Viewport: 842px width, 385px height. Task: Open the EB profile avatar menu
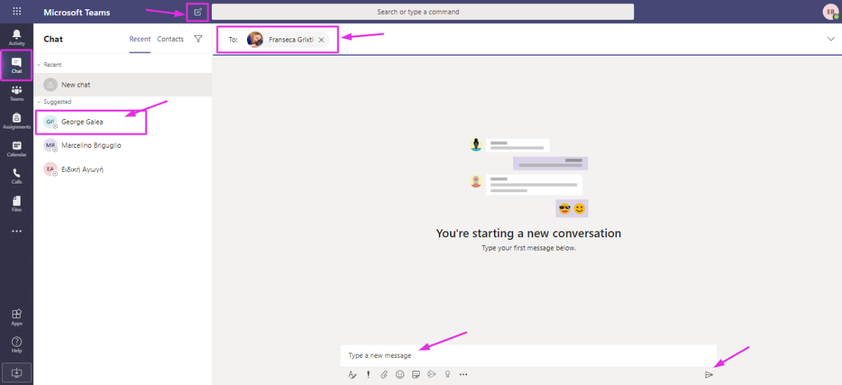830,12
